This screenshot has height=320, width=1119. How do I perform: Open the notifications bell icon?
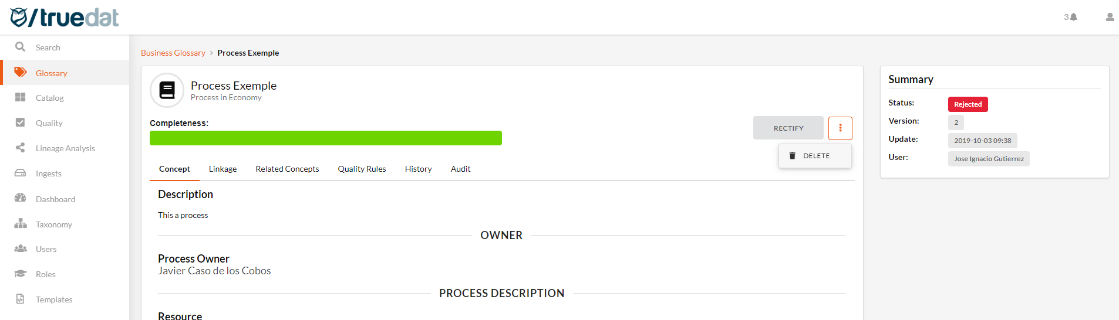click(x=1073, y=17)
